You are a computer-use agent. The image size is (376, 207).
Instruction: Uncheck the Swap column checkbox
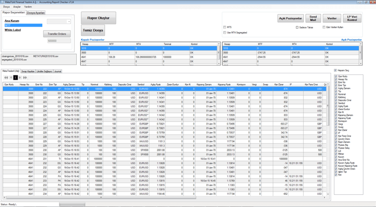[x=336, y=127]
